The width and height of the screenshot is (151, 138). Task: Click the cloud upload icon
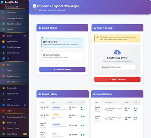117,52
